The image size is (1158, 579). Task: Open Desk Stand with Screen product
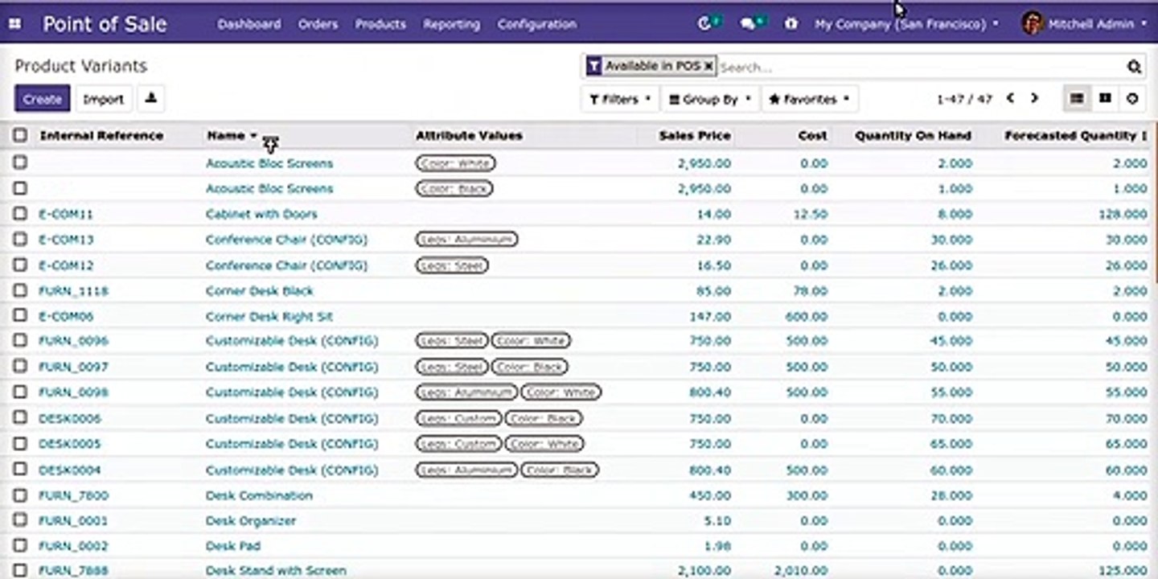pyautogui.click(x=276, y=570)
